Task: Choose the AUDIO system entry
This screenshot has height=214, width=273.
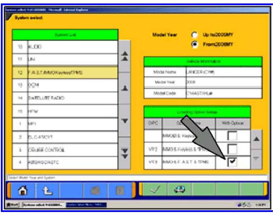Action: click(x=65, y=47)
